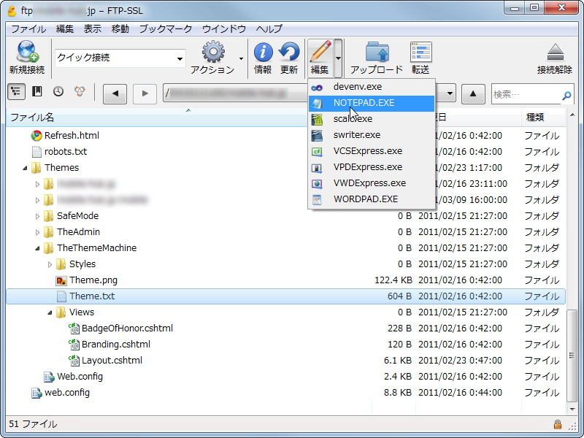Sort by ファイル名 column header

click(156, 118)
